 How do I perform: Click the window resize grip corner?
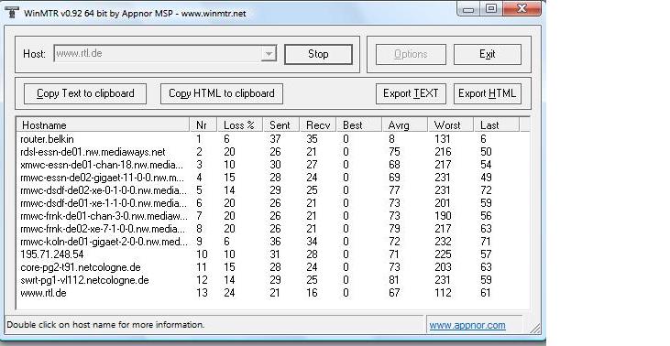535,328
